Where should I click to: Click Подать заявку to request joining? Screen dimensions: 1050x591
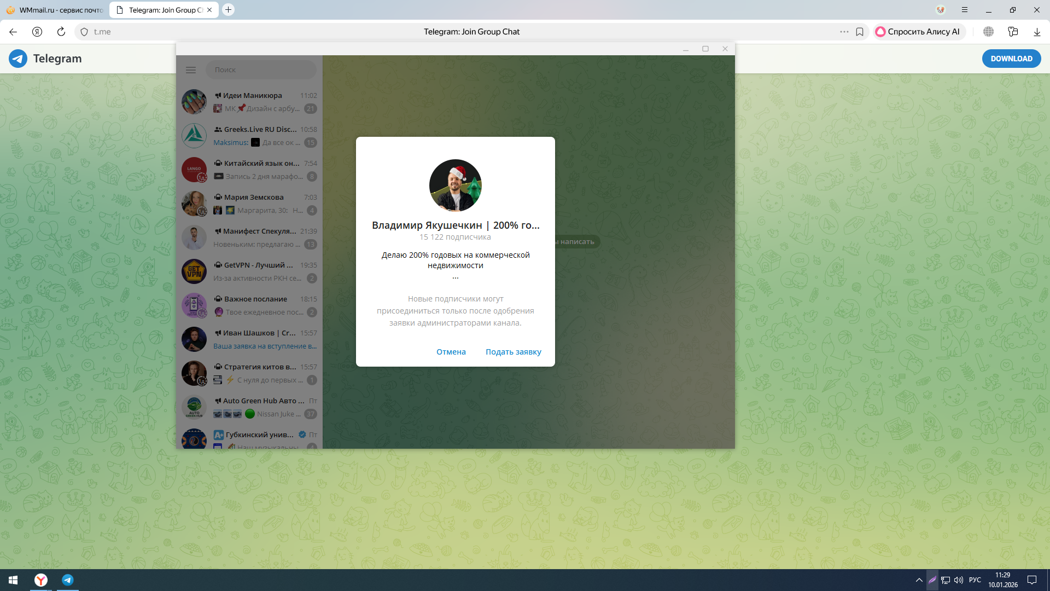(513, 352)
